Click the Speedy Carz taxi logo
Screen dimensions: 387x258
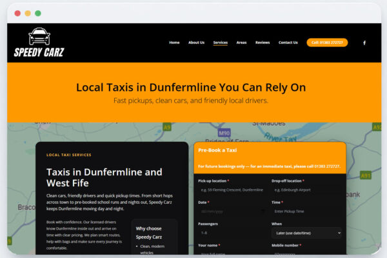pos(39,43)
